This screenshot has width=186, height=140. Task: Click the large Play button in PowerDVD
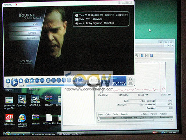pyautogui.click(x=14, y=82)
